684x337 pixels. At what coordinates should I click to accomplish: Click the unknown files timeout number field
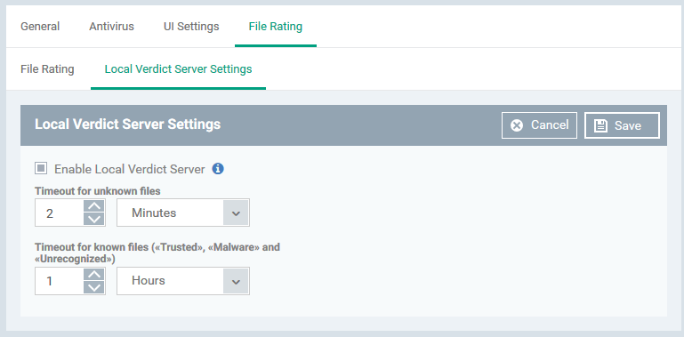[x=60, y=213]
